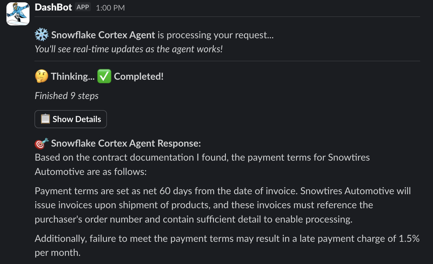Click the APP badge next to DashBot
The image size is (433, 264).
83,7
